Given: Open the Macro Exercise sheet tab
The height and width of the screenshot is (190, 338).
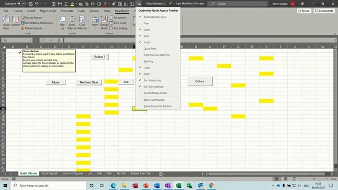Looking at the screenshot, I should point(140,174).
